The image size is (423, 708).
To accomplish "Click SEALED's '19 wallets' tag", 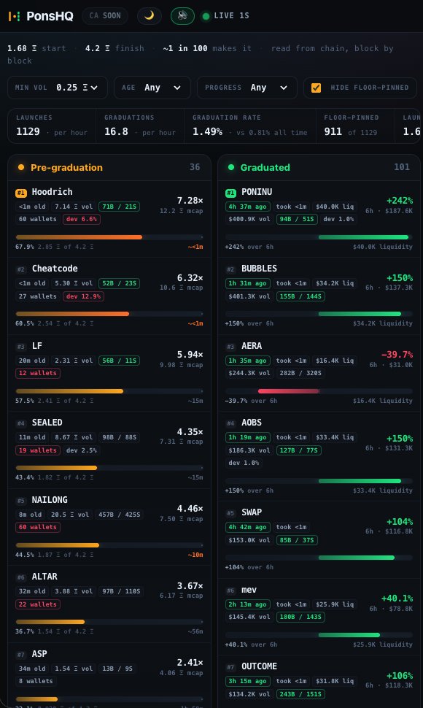I will point(38,450).
